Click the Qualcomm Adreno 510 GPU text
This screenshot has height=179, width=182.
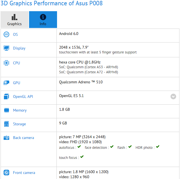coord(79,82)
